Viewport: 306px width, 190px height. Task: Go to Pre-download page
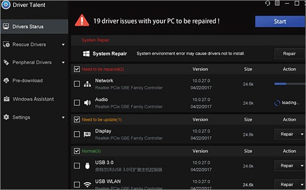point(34,80)
